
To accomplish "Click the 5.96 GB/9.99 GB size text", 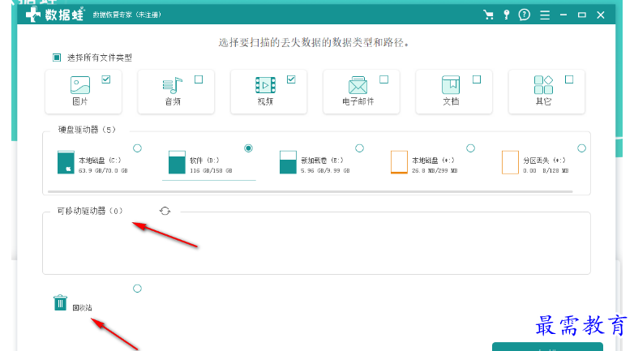I will point(325,171).
